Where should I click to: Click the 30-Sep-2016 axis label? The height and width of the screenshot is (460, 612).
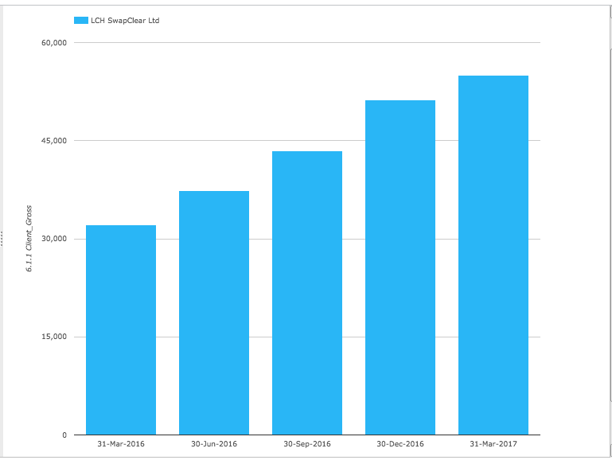(307, 444)
